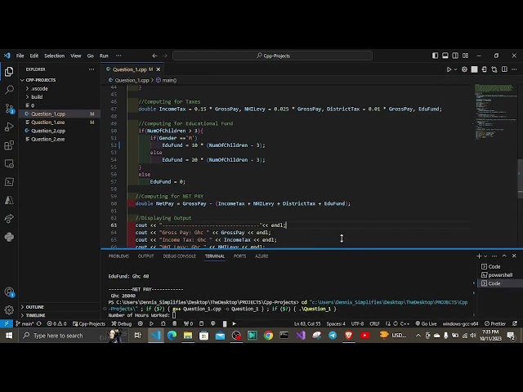This screenshot has height=392, width=523.
Task: Expand the .vscode folder
Action: coord(59,89)
